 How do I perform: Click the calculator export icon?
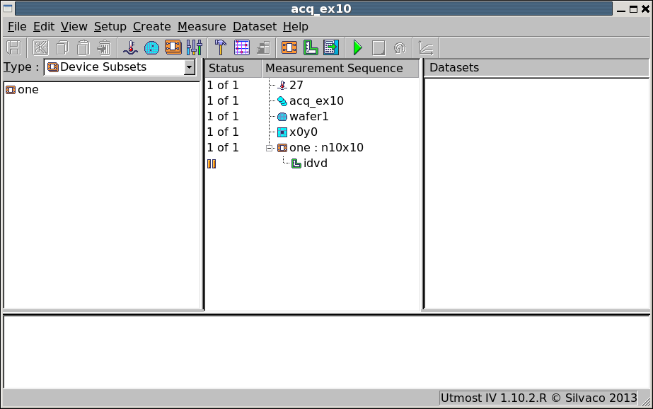coord(332,47)
